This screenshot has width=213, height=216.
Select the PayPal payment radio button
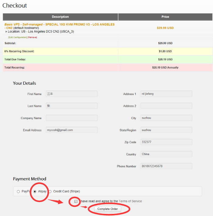click(x=18, y=192)
